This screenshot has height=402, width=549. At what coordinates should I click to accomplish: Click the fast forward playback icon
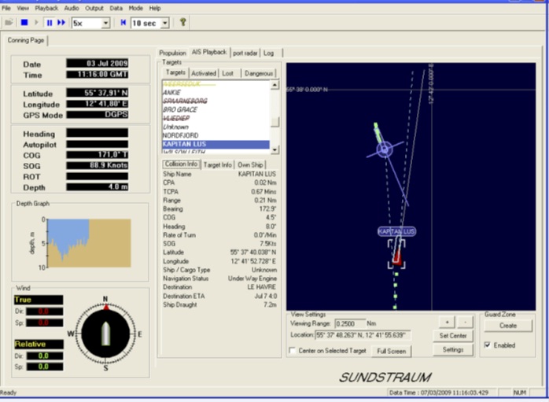tap(61, 23)
